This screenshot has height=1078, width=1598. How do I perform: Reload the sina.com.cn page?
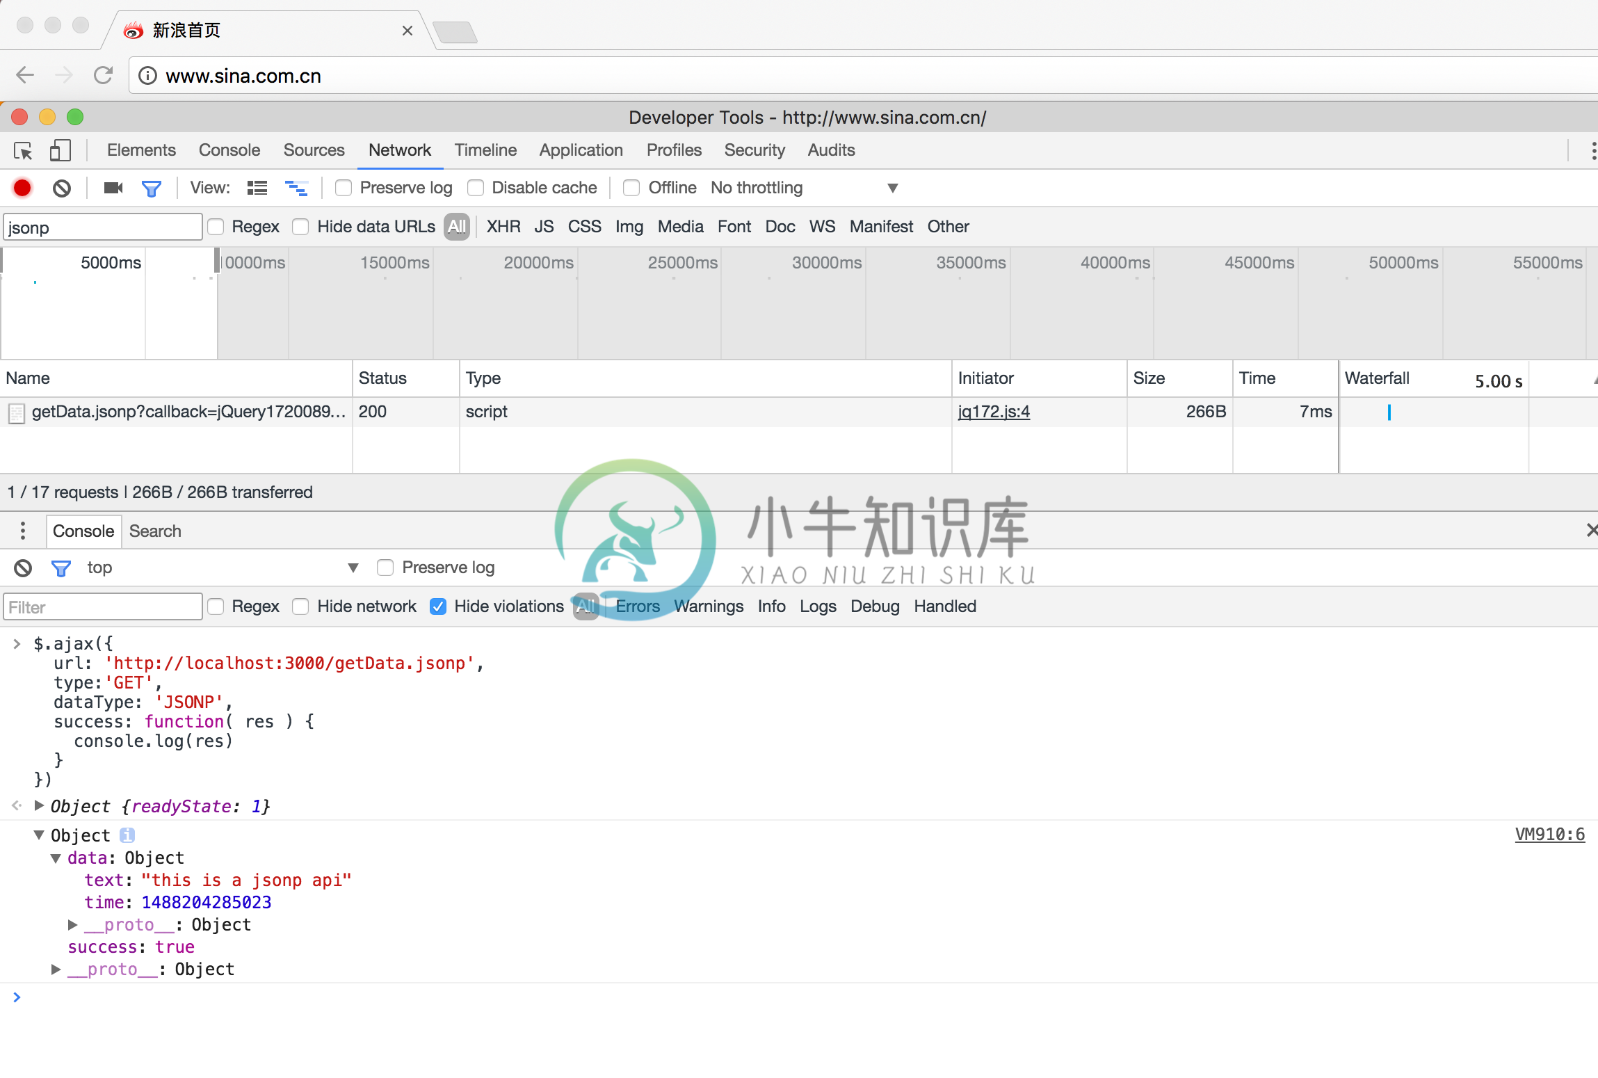point(103,75)
